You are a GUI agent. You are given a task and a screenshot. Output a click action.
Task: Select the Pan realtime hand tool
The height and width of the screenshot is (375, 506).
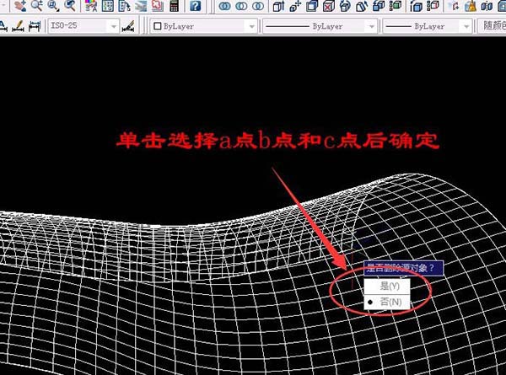20,6
